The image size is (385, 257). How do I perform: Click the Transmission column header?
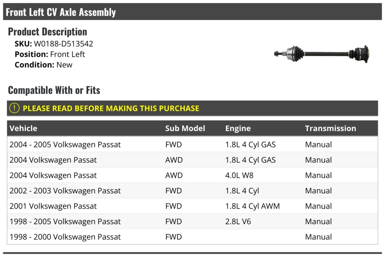point(330,128)
